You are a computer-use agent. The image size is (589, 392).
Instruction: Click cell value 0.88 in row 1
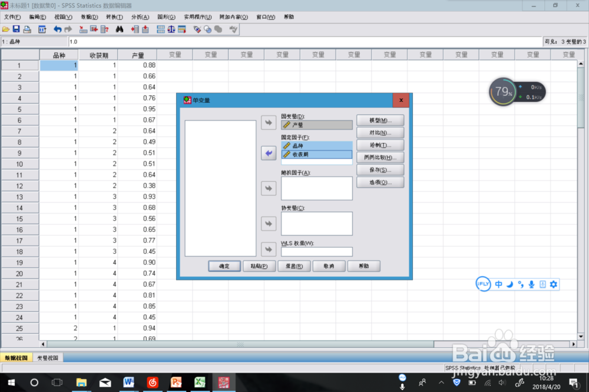pos(137,65)
